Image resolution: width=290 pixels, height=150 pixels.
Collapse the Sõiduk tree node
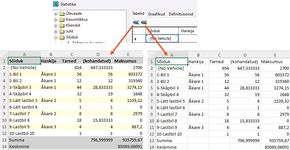click(56, 37)
